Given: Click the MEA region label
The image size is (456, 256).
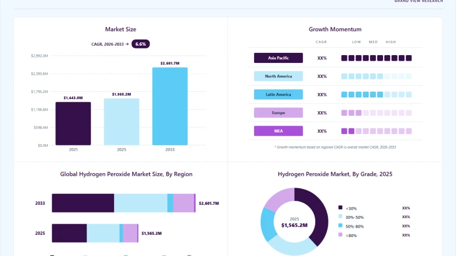Looking at the screenshot, I should click(278, 131).
